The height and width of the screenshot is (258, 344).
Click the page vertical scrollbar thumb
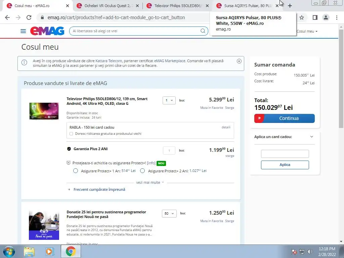pos(341,78)
